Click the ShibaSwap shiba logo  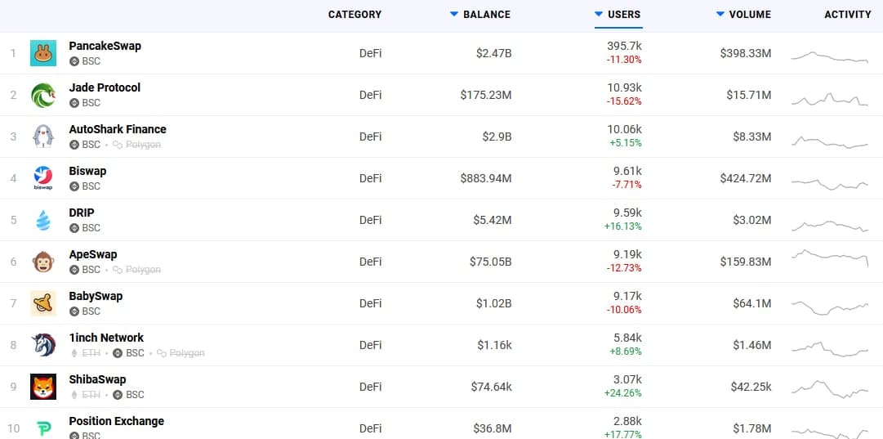coord(43,387)
